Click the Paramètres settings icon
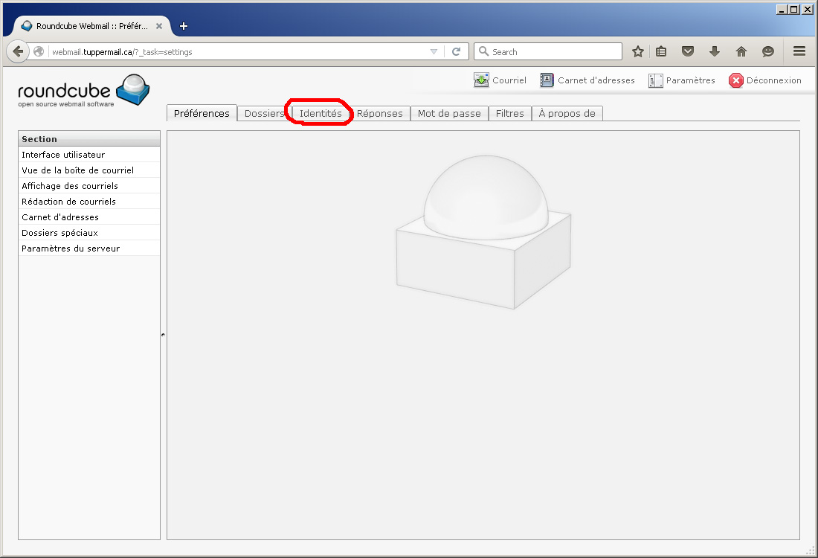 (655, 80)
